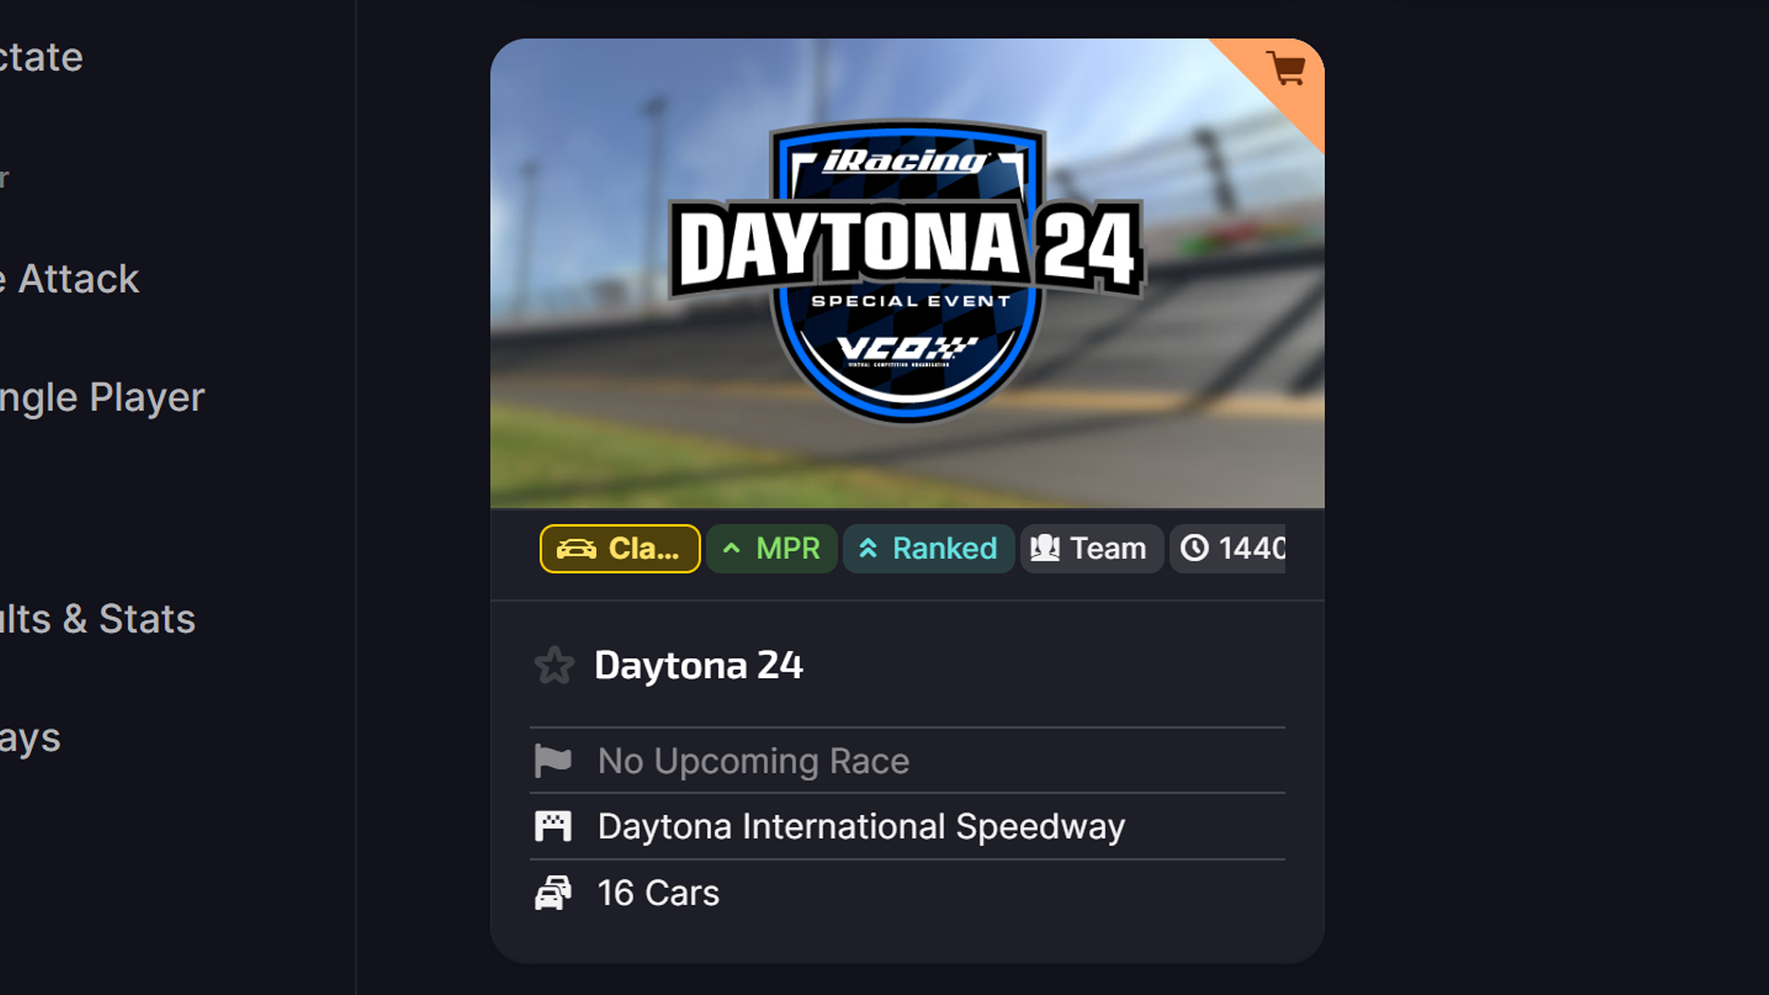Expand the truncated Class badge
The height and width of the screenshot is (995, 1769).
click(x=619, y=548)
